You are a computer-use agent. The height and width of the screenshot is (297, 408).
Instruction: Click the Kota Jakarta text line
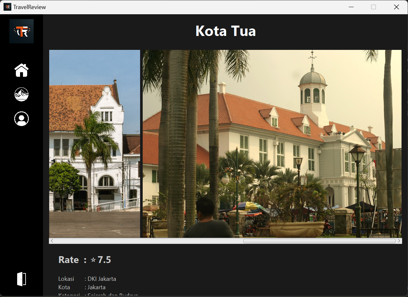[82, 287]
